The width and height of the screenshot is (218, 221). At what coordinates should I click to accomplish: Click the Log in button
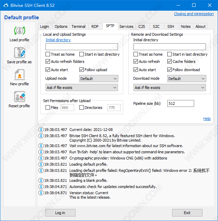(60, 213)
